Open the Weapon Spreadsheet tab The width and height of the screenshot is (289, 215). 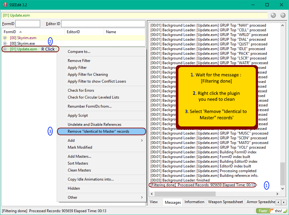click(x=225, y=202)
